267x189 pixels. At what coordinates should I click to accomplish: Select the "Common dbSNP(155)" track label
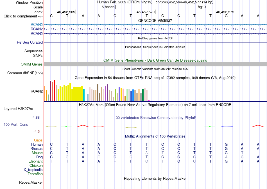(25, 73)
